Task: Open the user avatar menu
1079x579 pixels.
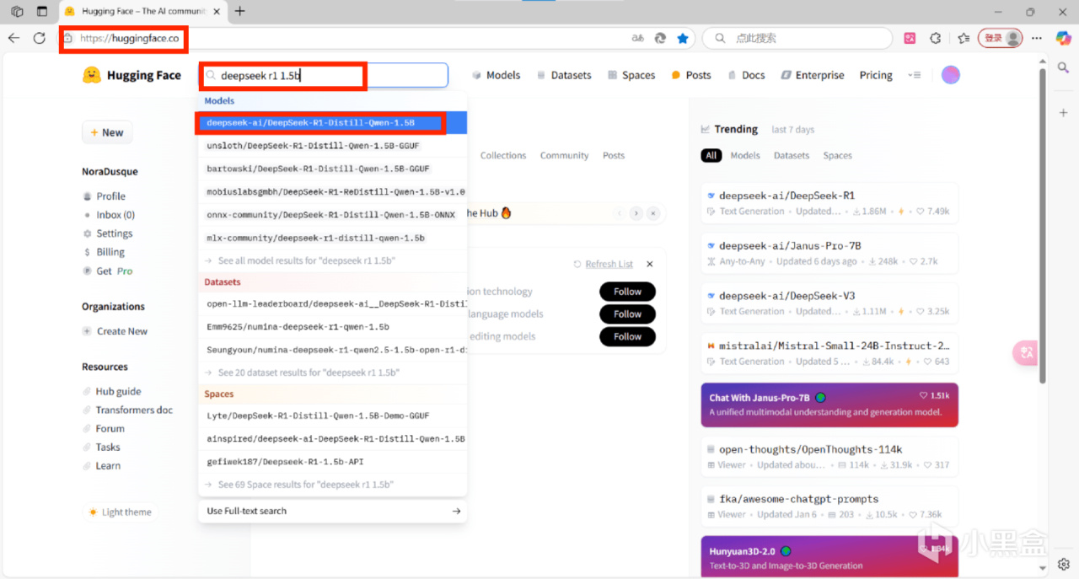Action: tap(951, 75)
